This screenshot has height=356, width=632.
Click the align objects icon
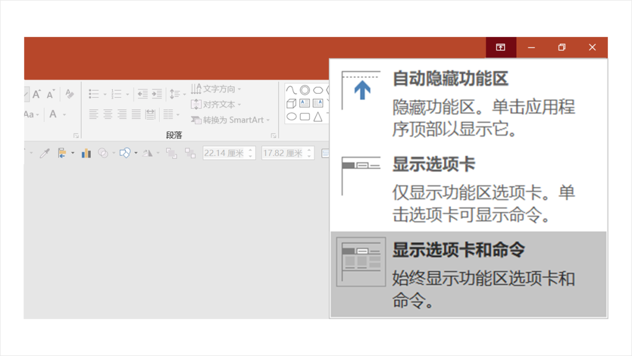[x=61, y=153]
